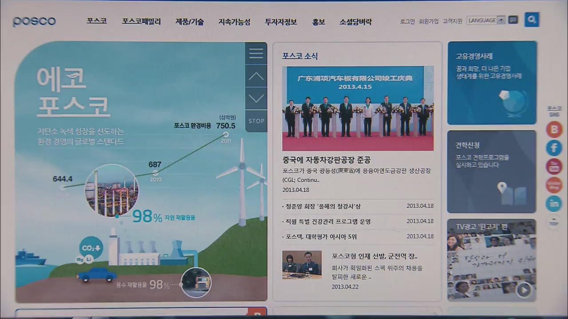Click the language GO button

[x=513, y=20]
